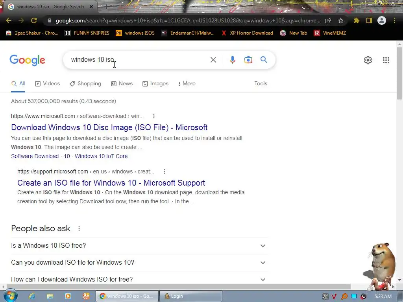
Task: Open the Chrome extensions puzzle icon
Action: pos(356,20)
